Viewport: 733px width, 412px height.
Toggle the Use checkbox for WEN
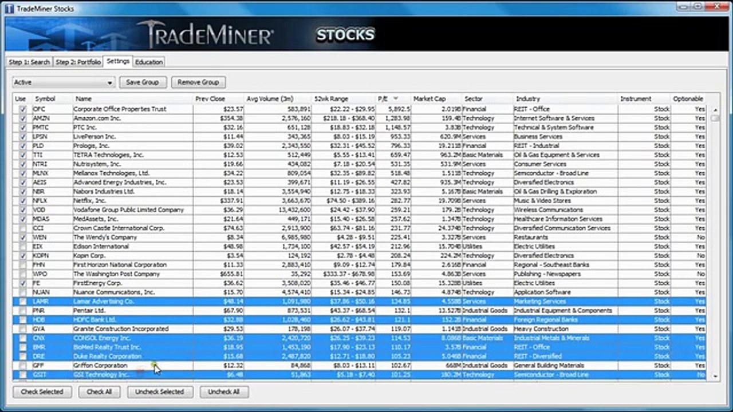(x=23, y=237)
